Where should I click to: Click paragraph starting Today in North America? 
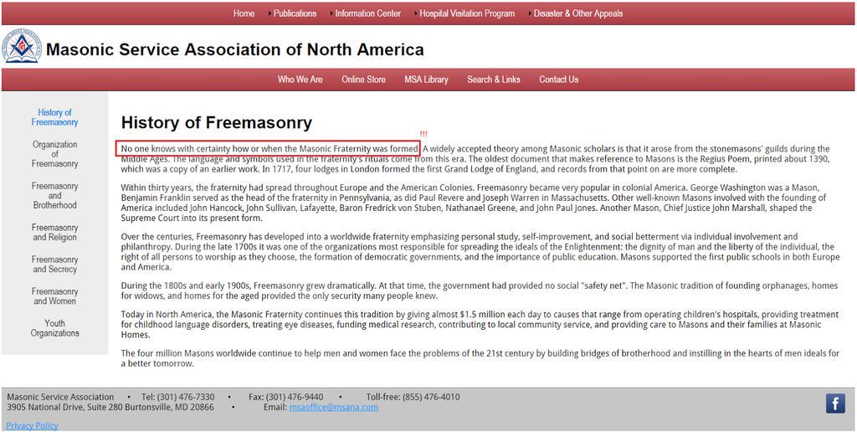[x=480, y=324]
